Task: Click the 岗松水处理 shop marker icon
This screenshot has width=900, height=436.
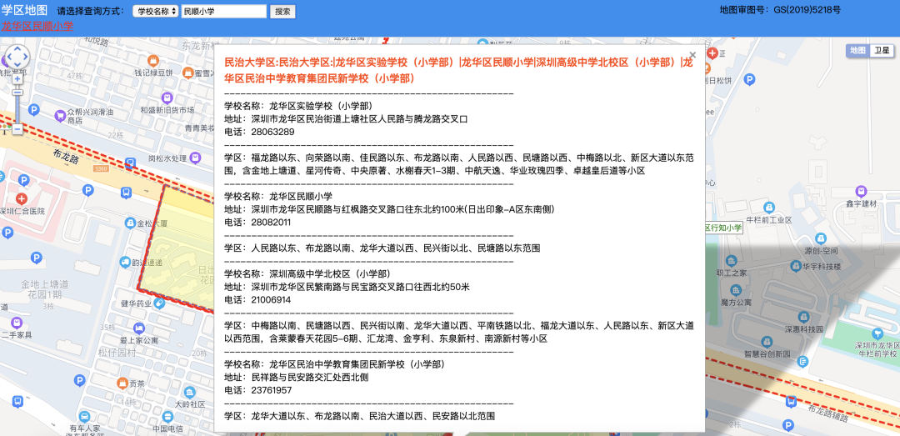Action: point(196,157)
